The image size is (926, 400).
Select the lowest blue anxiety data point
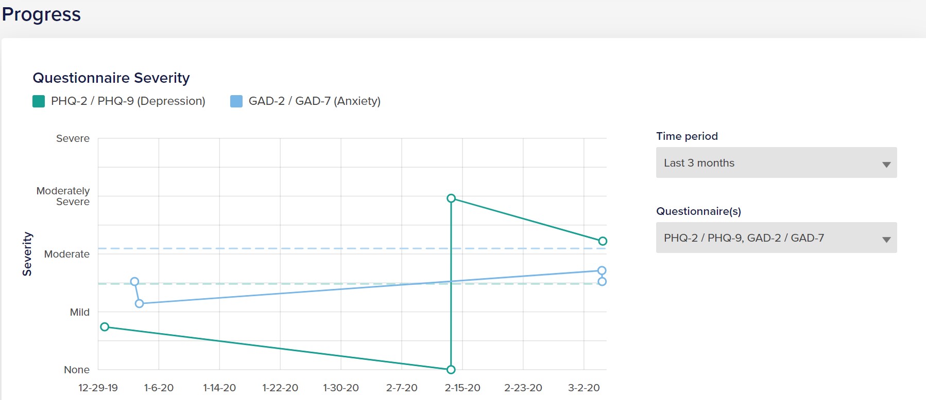coord(139,304)
